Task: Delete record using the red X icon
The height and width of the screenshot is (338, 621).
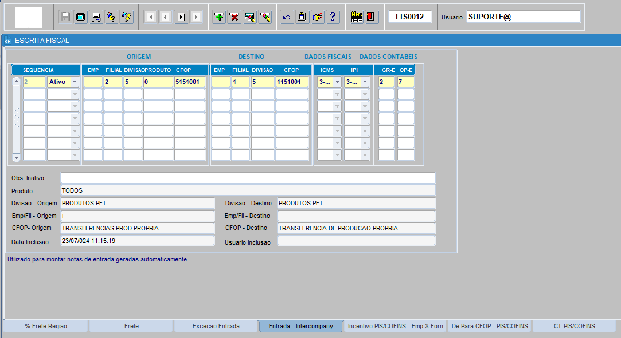Action: click(x=235, y=17)
